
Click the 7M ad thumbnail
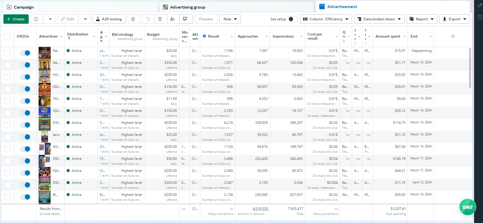click(x=45, y=101)
